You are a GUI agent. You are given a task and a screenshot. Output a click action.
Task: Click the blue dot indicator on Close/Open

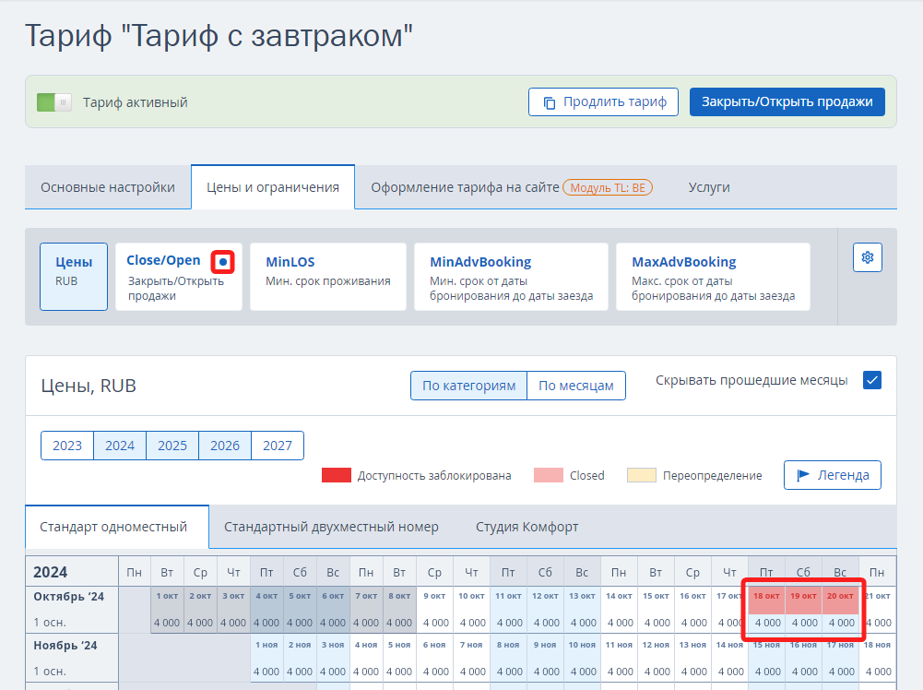click(x=222, y=262)
